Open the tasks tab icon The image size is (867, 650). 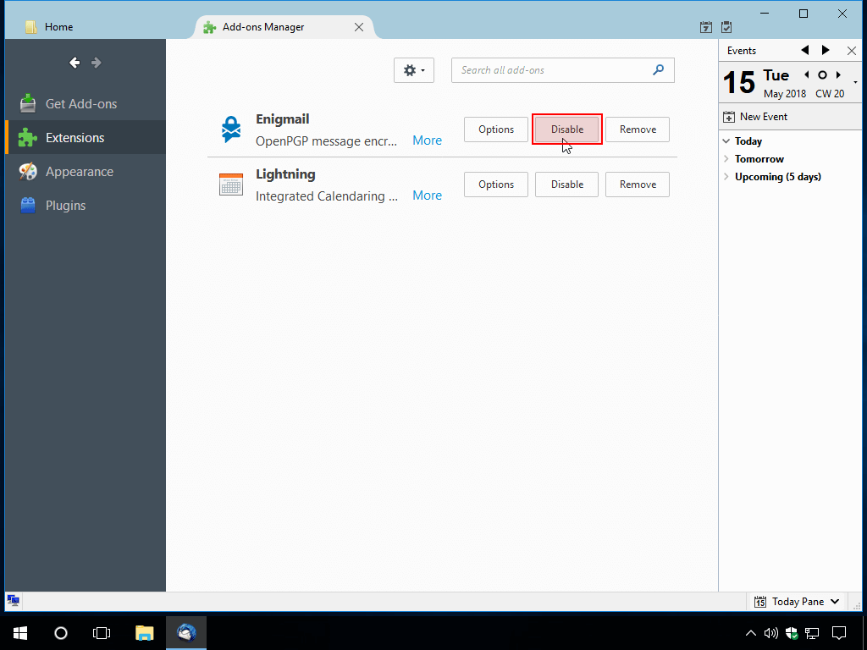[726, 27]
